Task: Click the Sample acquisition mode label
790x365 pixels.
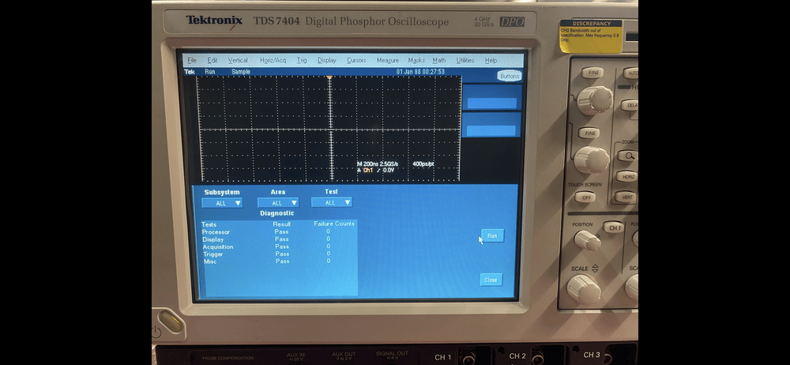Action: (x=241, y=72)
